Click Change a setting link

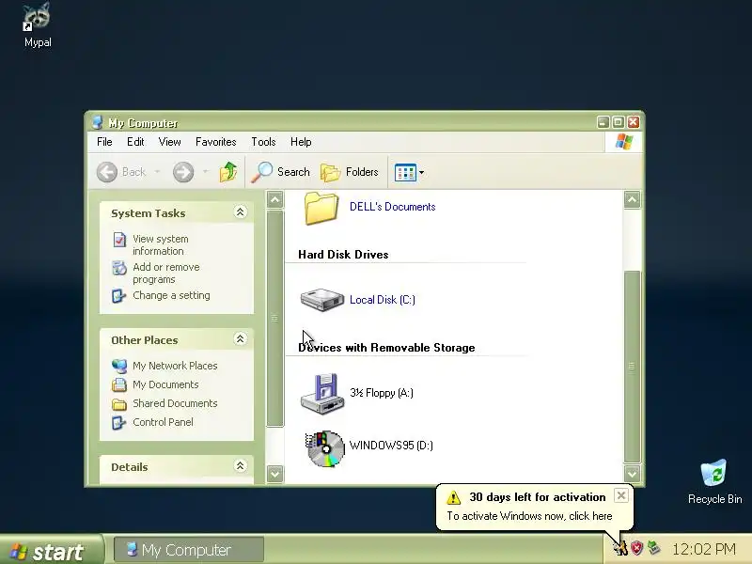click(171, 295)
